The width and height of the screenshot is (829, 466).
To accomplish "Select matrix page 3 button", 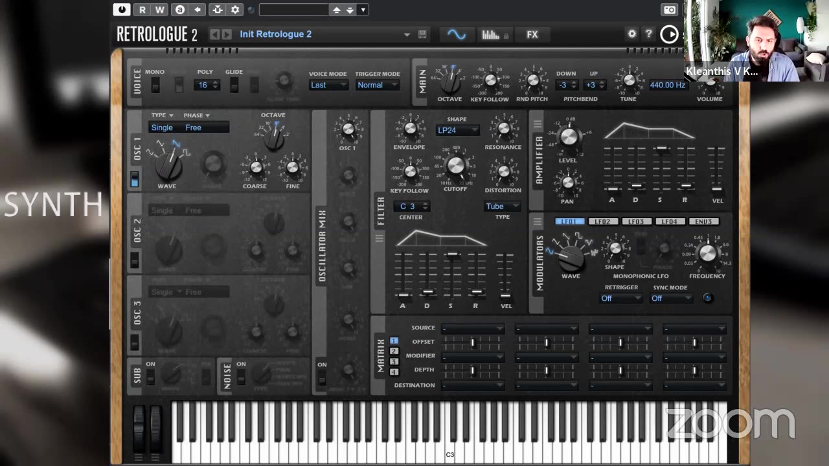I will click(394, 361).
